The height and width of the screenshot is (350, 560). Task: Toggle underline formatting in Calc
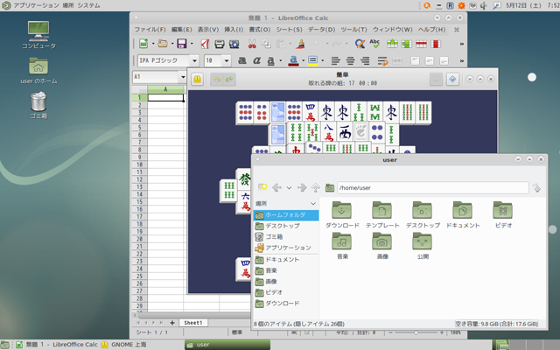(271, 60)
